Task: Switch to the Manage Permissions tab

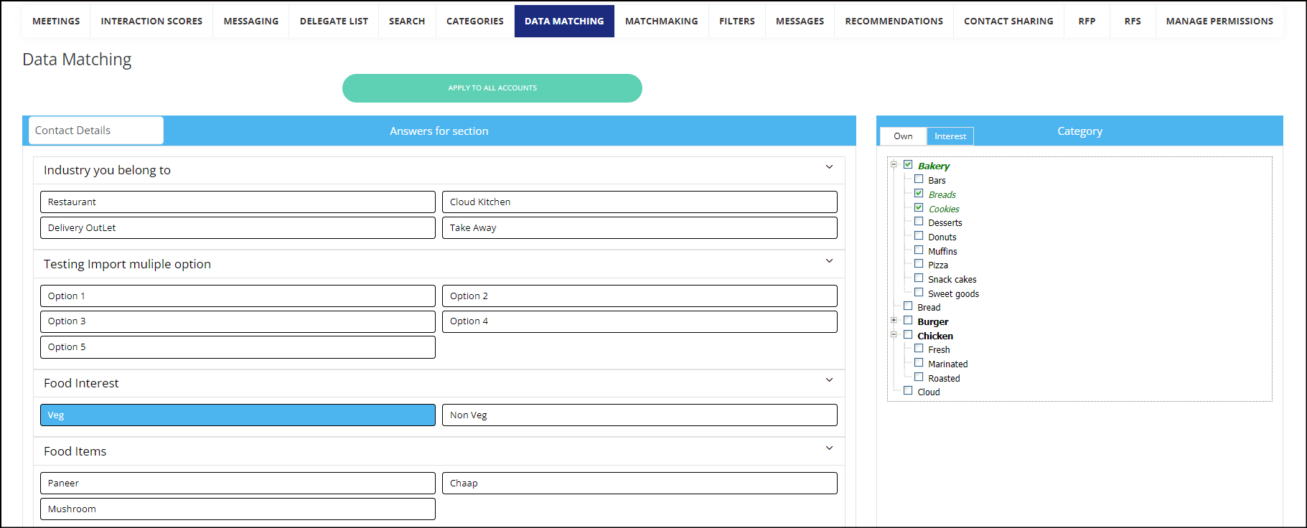Action: pos(1219,22)
